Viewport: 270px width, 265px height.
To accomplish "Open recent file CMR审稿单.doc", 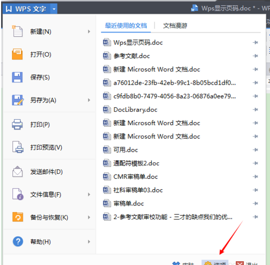I will pos(136,177).
